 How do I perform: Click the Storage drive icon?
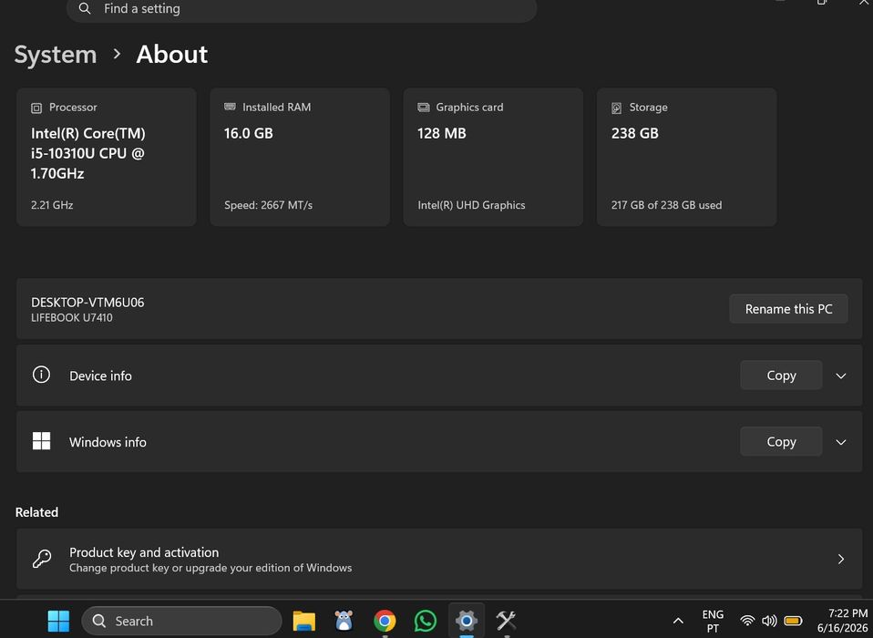(616, 108)
